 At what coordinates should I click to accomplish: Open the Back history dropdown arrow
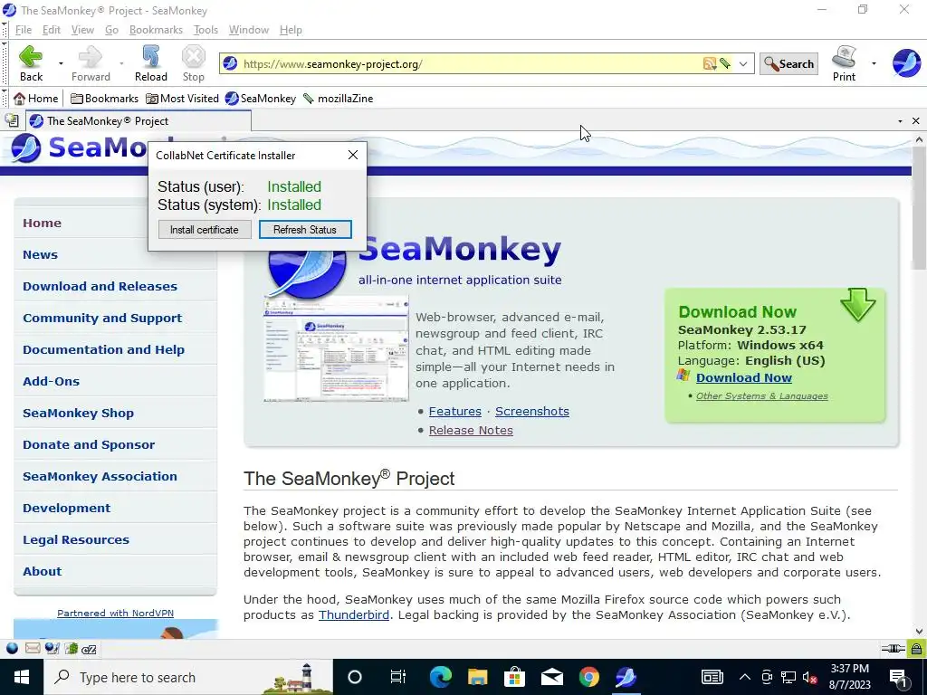(61, 63)
